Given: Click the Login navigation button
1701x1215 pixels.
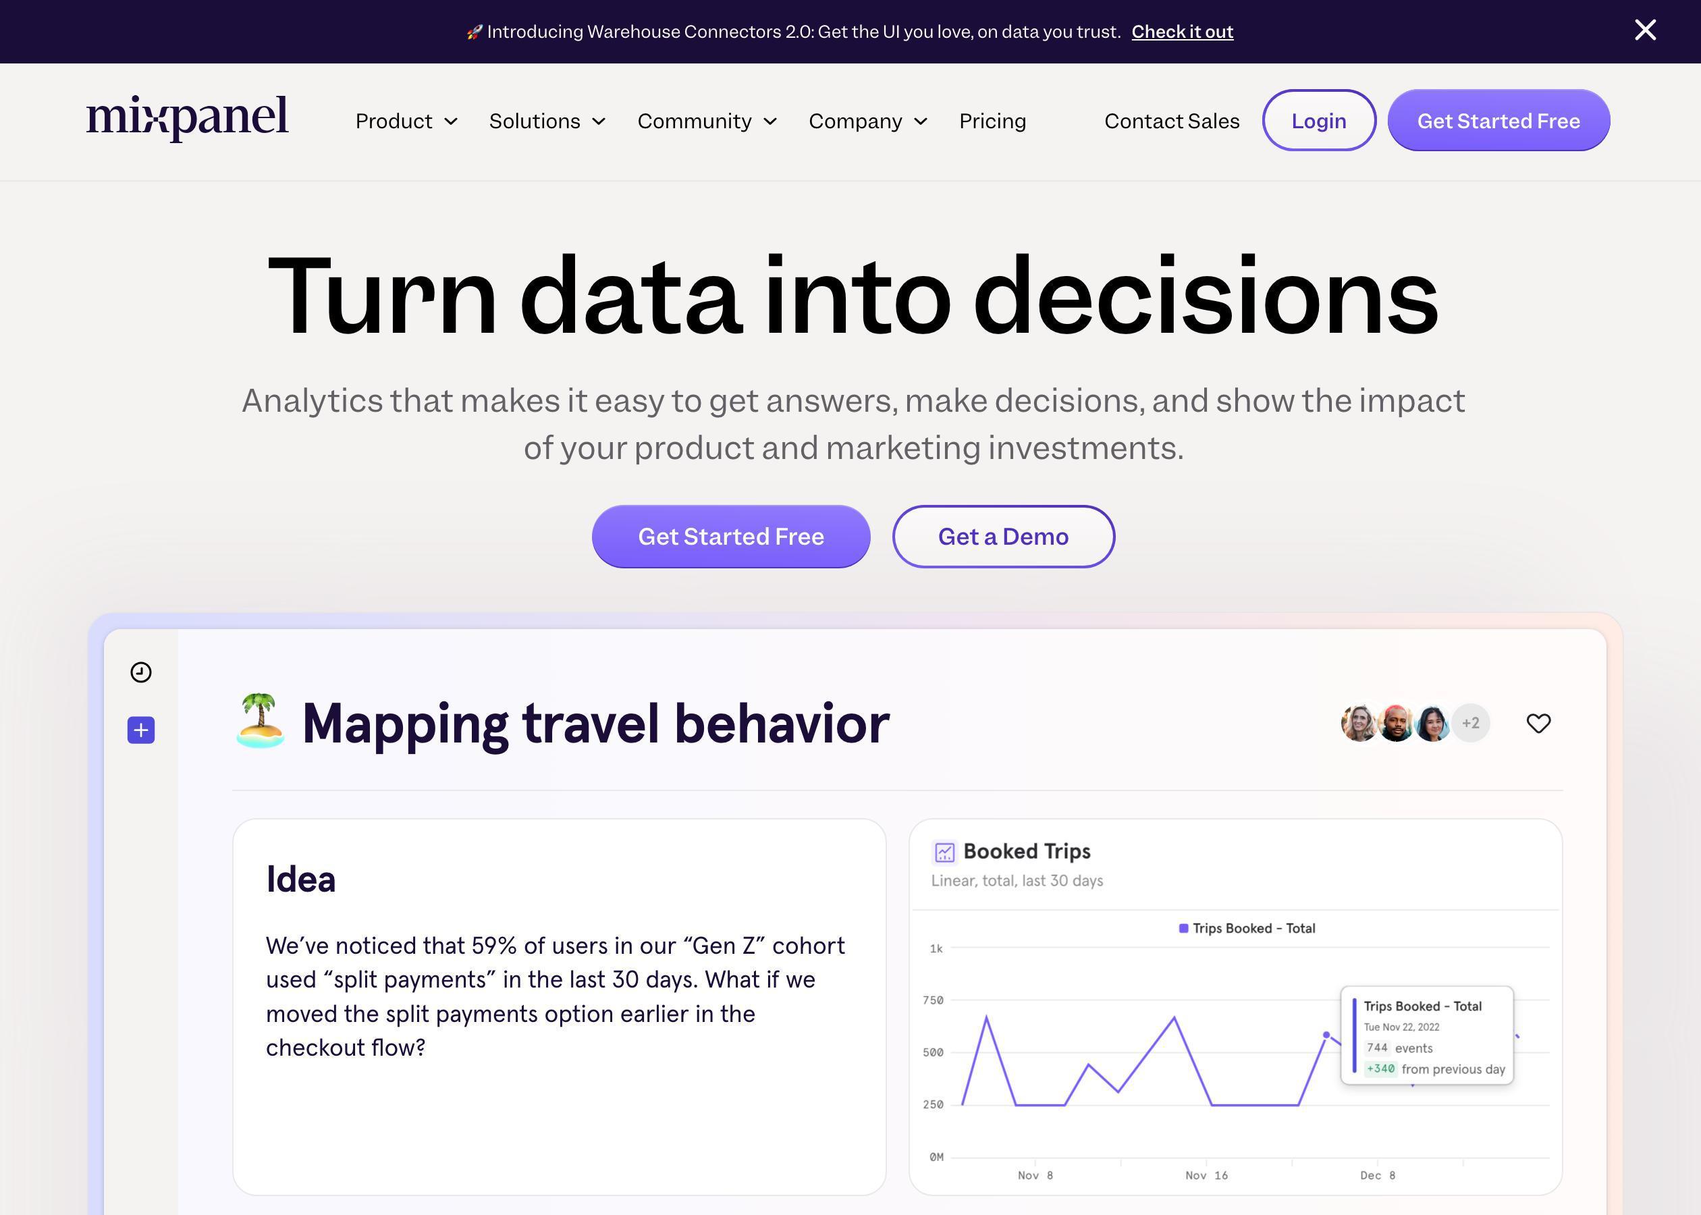Looking at the screenshot, I should point(1318,119).
